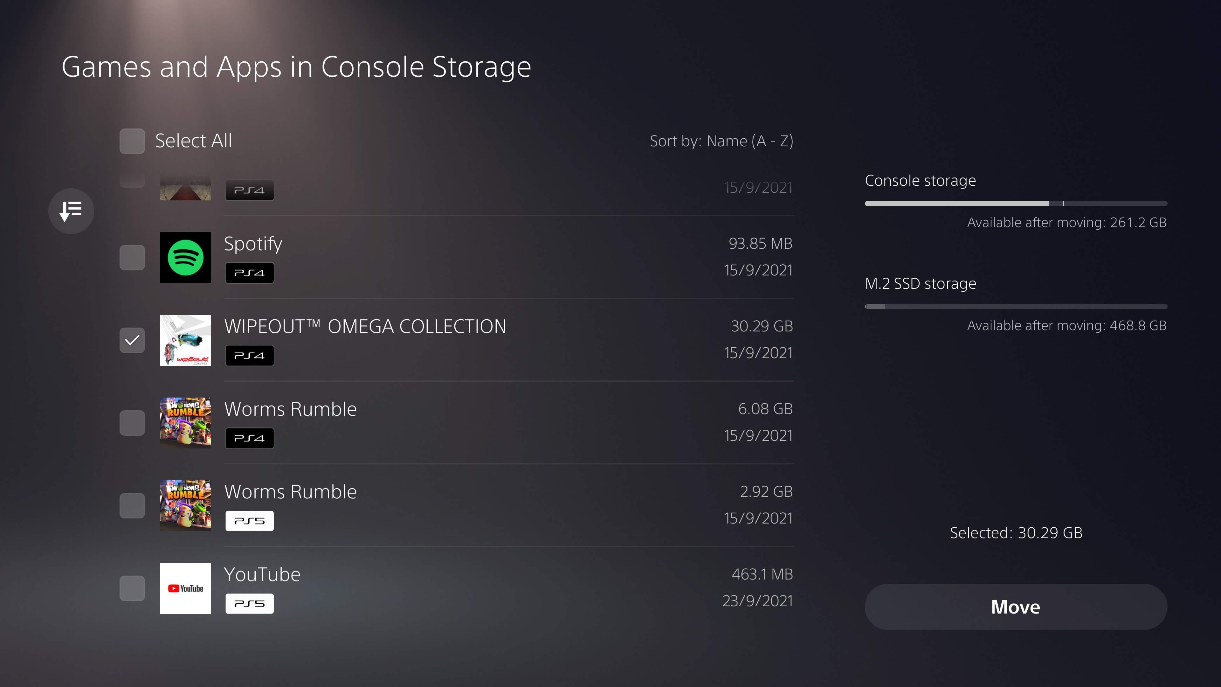Check the Select All checkbox
Image resolution: width=1221 pixels, height=687 pixels.
click(132, 141)
